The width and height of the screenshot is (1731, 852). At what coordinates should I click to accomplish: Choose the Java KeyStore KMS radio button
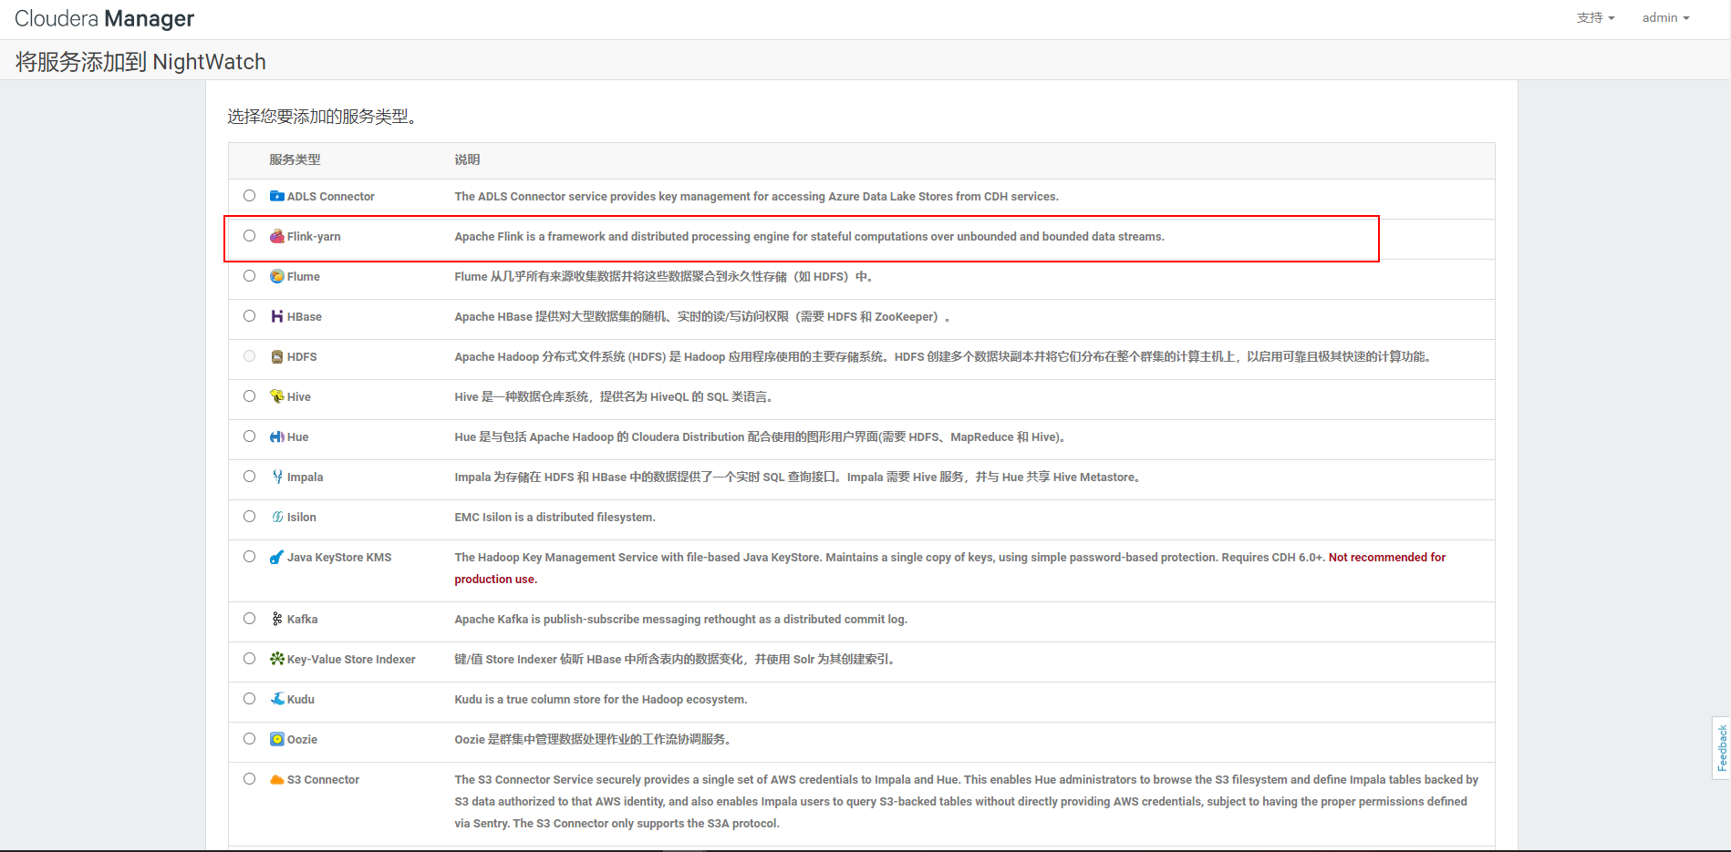(x=249, y=557)
